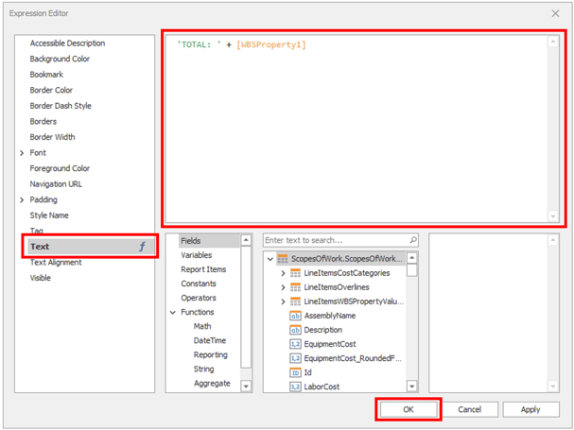Select the Style Name property
Screen dimensions: 574x430
pos(49,215)
